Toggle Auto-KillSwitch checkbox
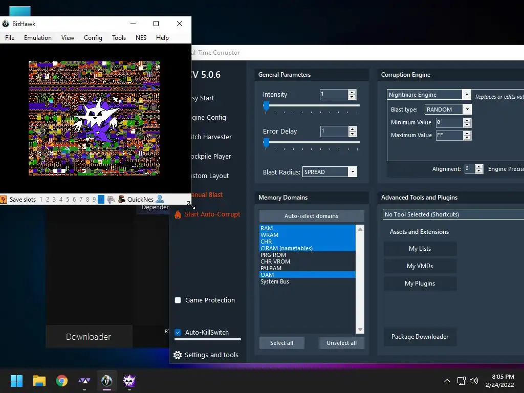The width and height of the screenshot is (524, 393). pos(178,332)
